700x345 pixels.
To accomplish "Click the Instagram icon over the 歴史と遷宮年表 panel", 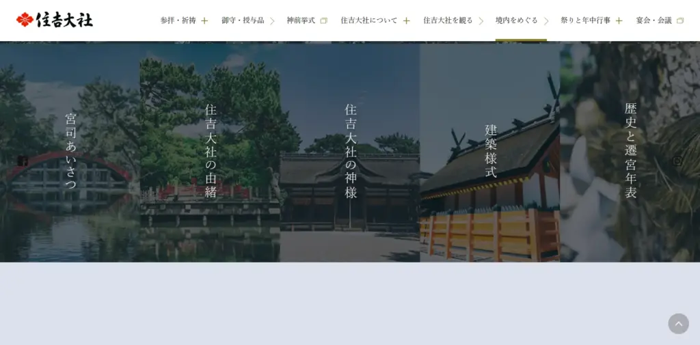I will 677,161.
